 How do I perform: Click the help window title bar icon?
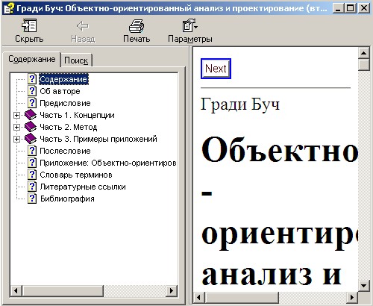(10, 9)
